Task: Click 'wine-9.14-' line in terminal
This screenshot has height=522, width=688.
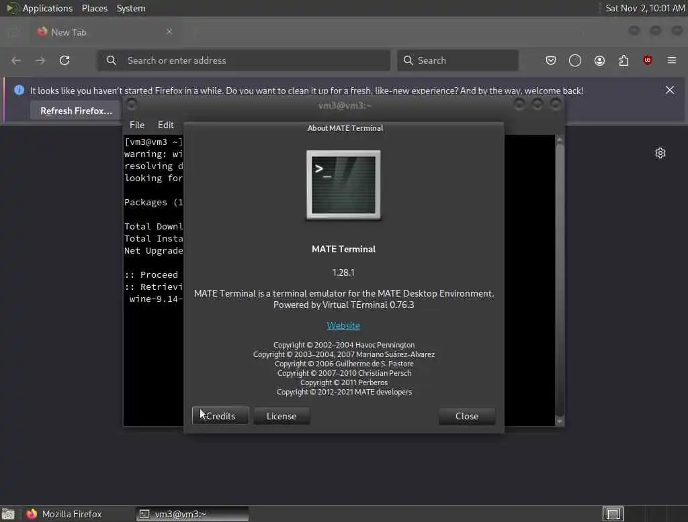Action: (156, 299)
